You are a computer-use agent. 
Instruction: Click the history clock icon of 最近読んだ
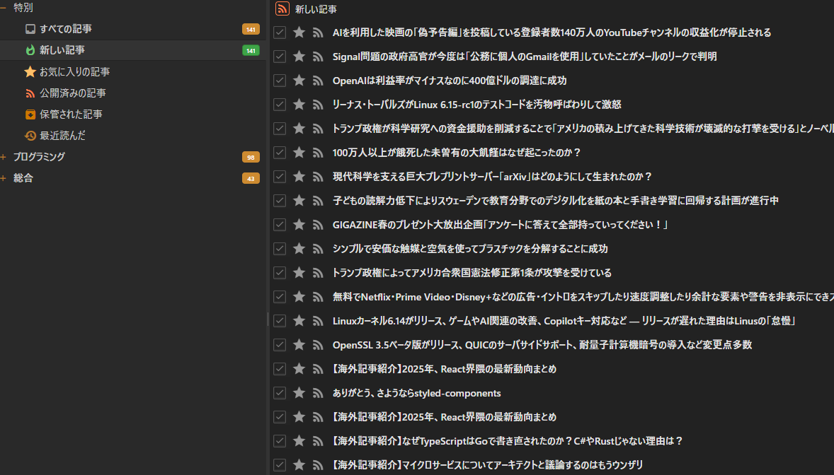pos(30,136)
